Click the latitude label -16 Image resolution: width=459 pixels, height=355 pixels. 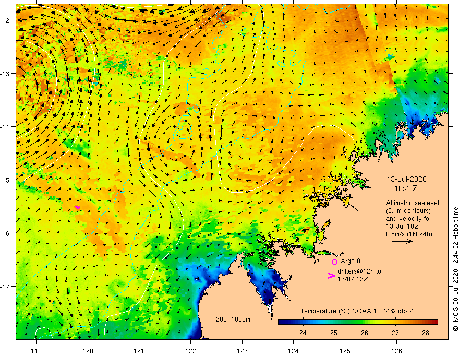[5, 233]
